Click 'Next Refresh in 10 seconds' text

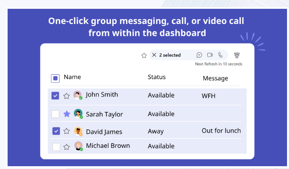219,64
